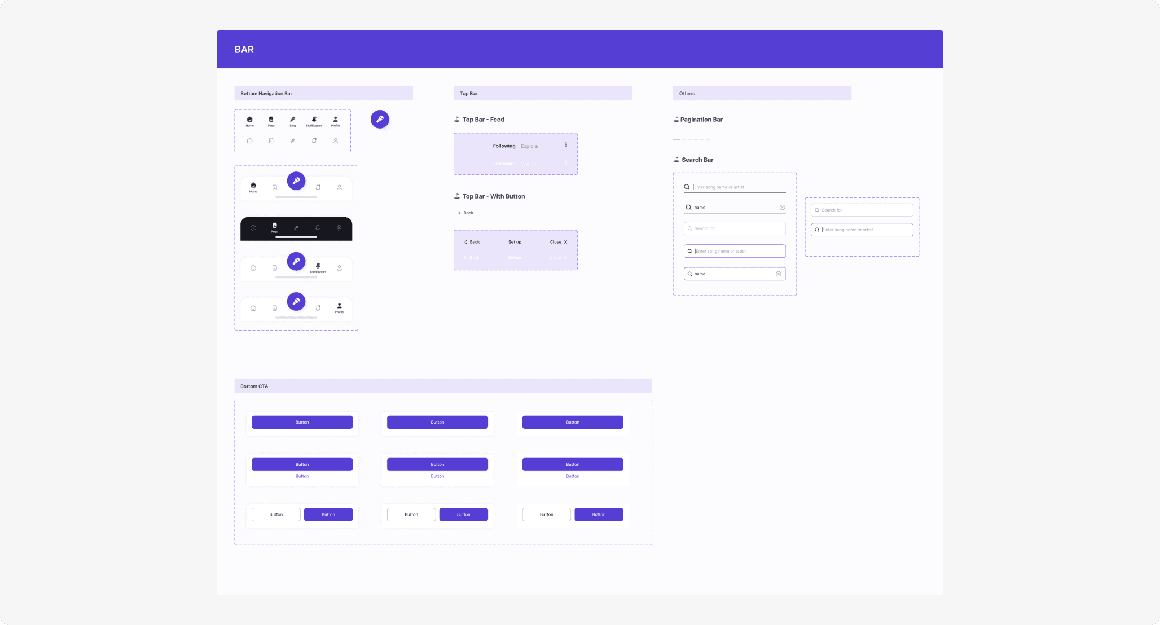Select the active Home icon in top icon row
The image size is (1160, 625).
point(249,120)
